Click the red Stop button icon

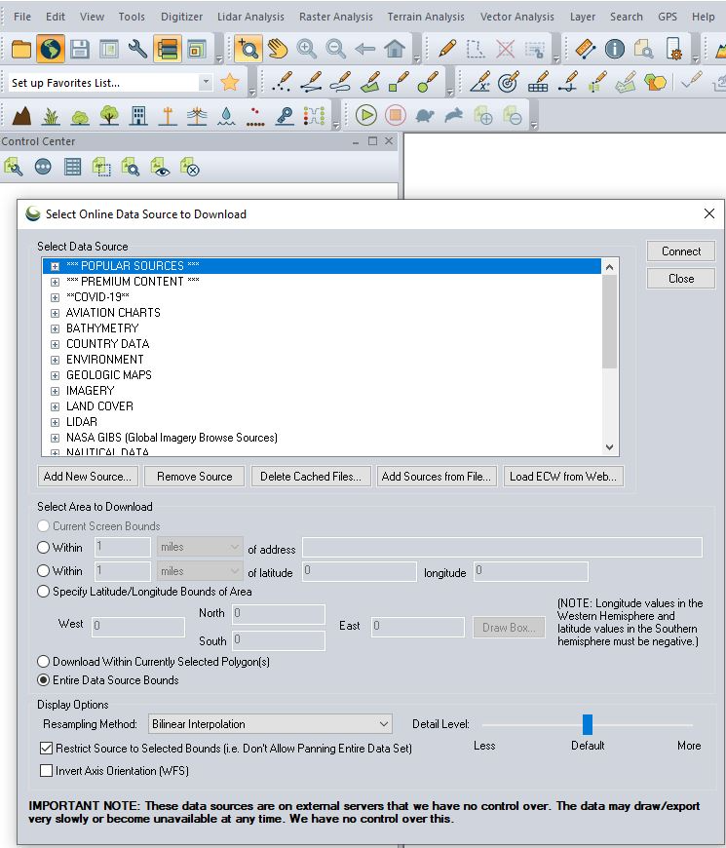pyautogui.click(x=396, y=115)
